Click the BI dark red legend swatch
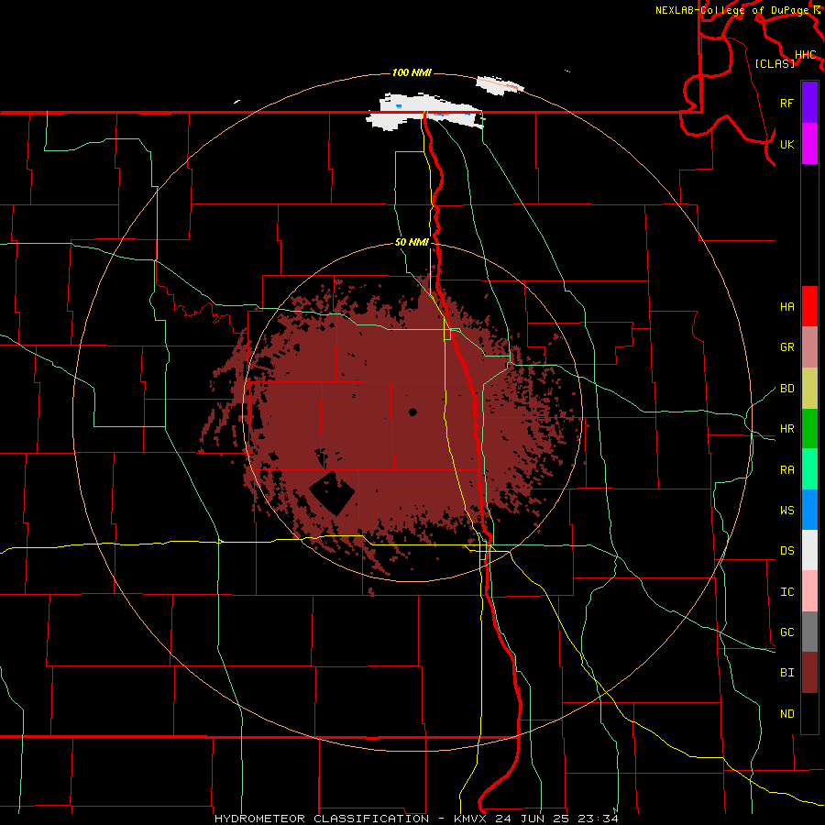The height and width of the screenshot is (825, 825). tap(809, 673)
